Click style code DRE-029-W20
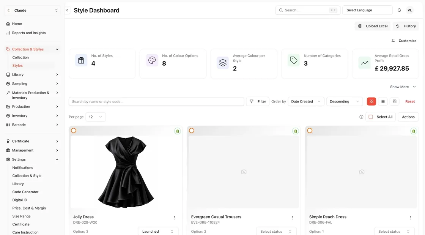 coord(85,222)
